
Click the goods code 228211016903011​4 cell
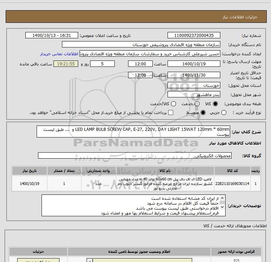[232, 184]
